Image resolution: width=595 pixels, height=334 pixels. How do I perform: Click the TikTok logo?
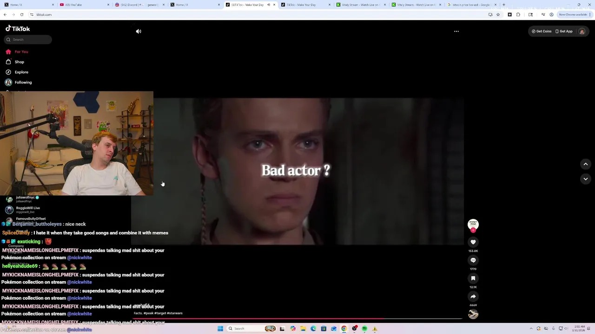tap(18, 29)
